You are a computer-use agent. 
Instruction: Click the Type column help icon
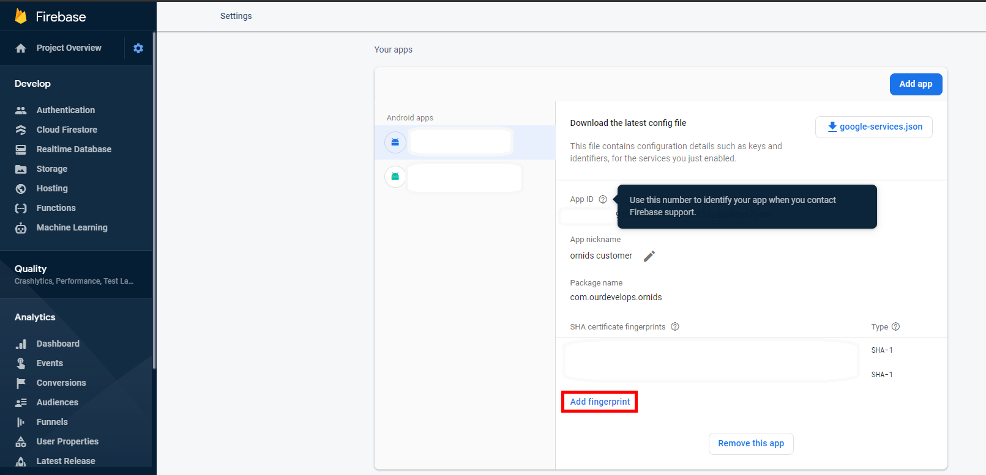tap(896, 326)
